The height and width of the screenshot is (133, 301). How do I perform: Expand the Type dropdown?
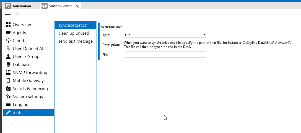click(165, 35)
